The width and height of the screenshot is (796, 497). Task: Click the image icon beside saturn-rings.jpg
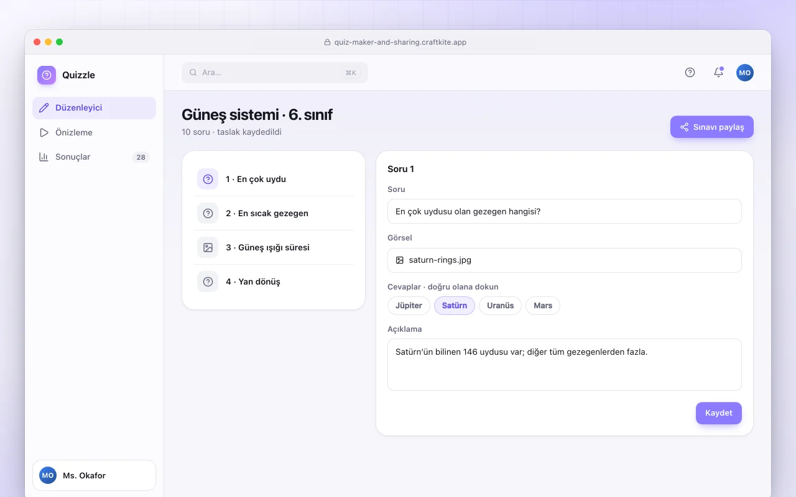click(x=400, y=260)
